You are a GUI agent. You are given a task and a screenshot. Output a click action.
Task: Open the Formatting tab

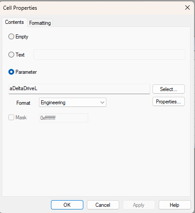tap(40, 23)
